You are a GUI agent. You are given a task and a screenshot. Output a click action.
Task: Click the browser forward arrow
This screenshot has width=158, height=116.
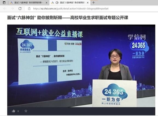coord(12,9)
